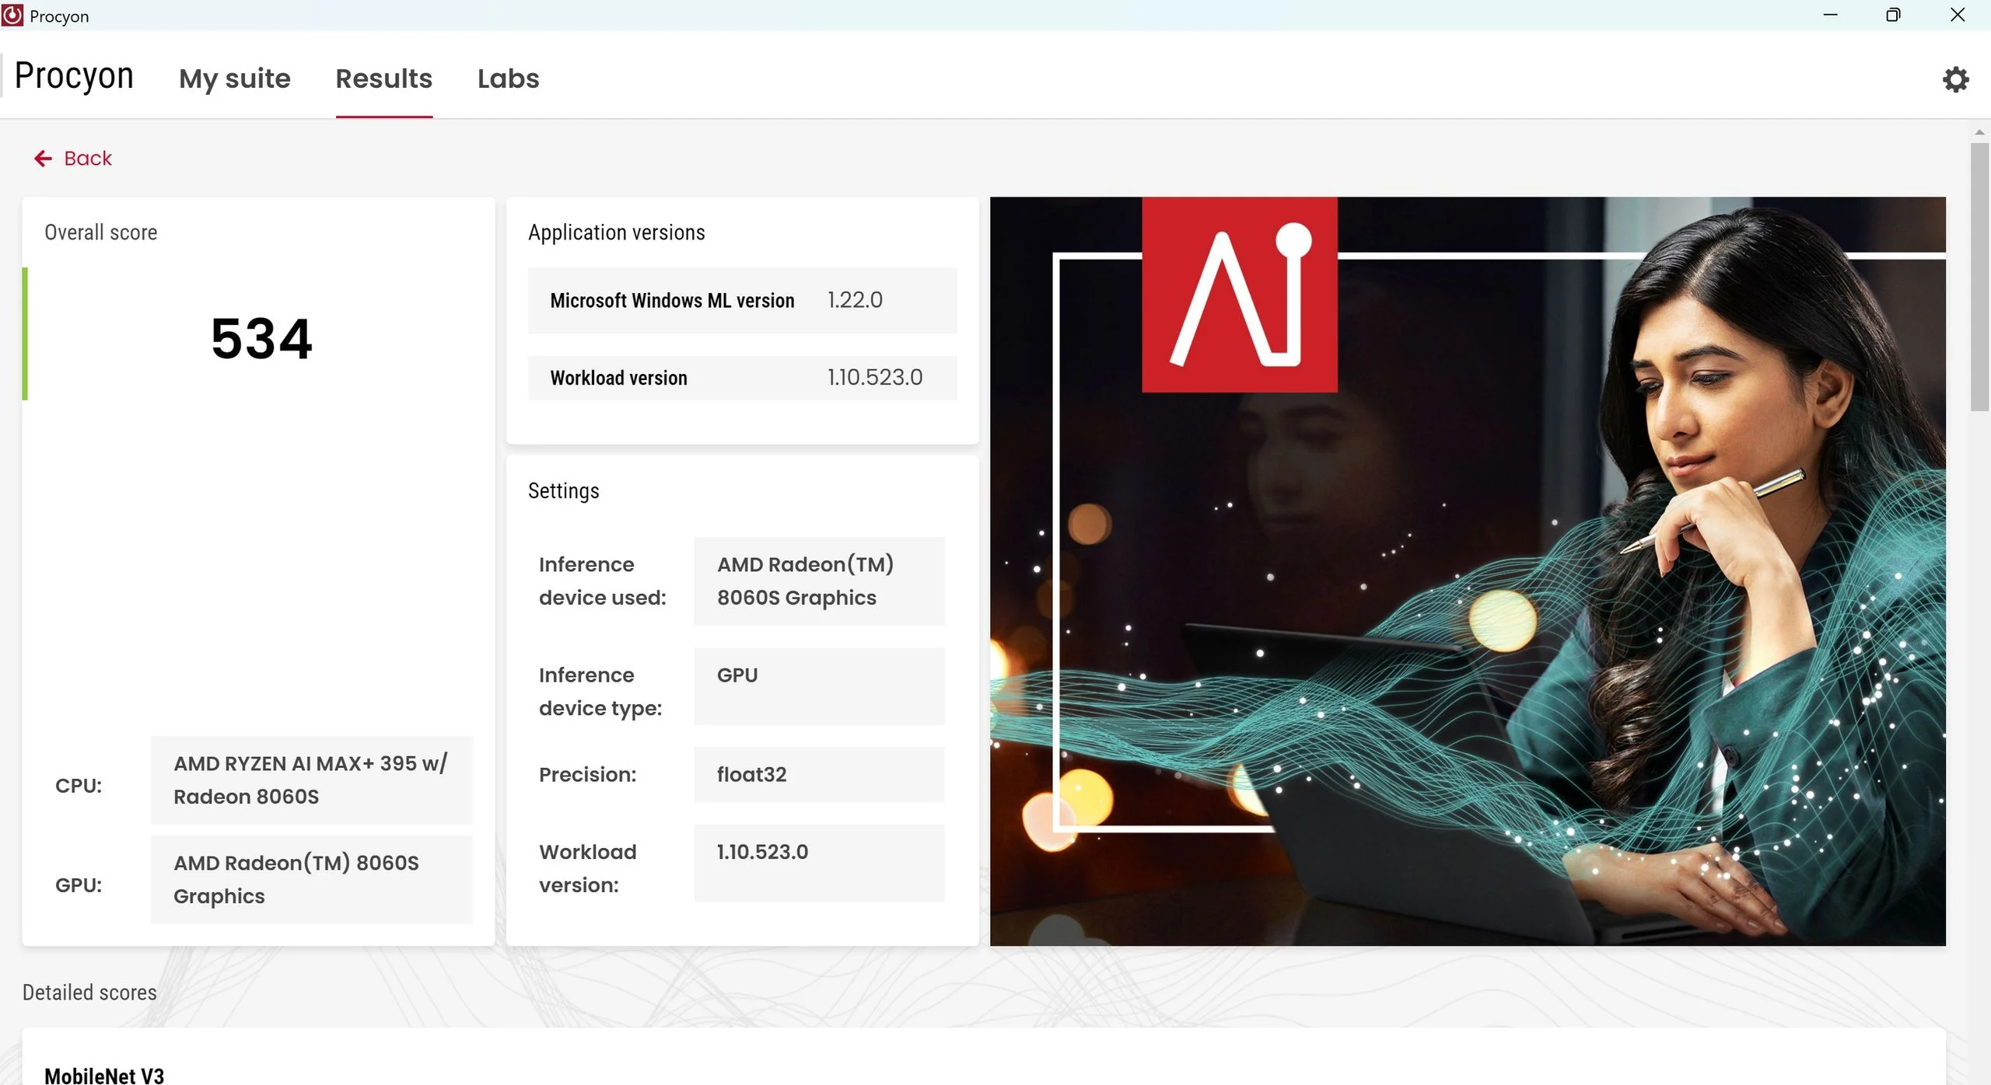Click the Procyon app icon in title bar

tap(12, 16)
